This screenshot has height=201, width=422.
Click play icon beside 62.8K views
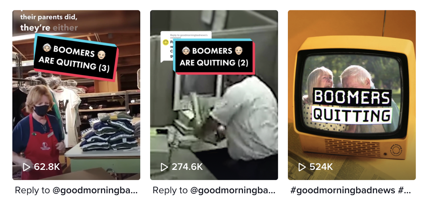coord(27,167)
